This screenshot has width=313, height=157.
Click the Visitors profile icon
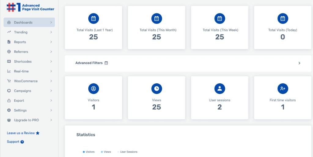[94, 89]
